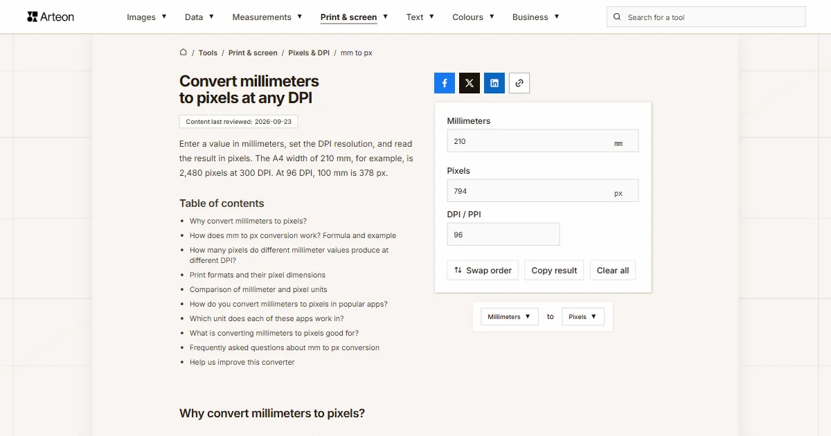Screen dimensions: 831x436
Task: Focus the Millimeters input field
Action: coord(543,141)
